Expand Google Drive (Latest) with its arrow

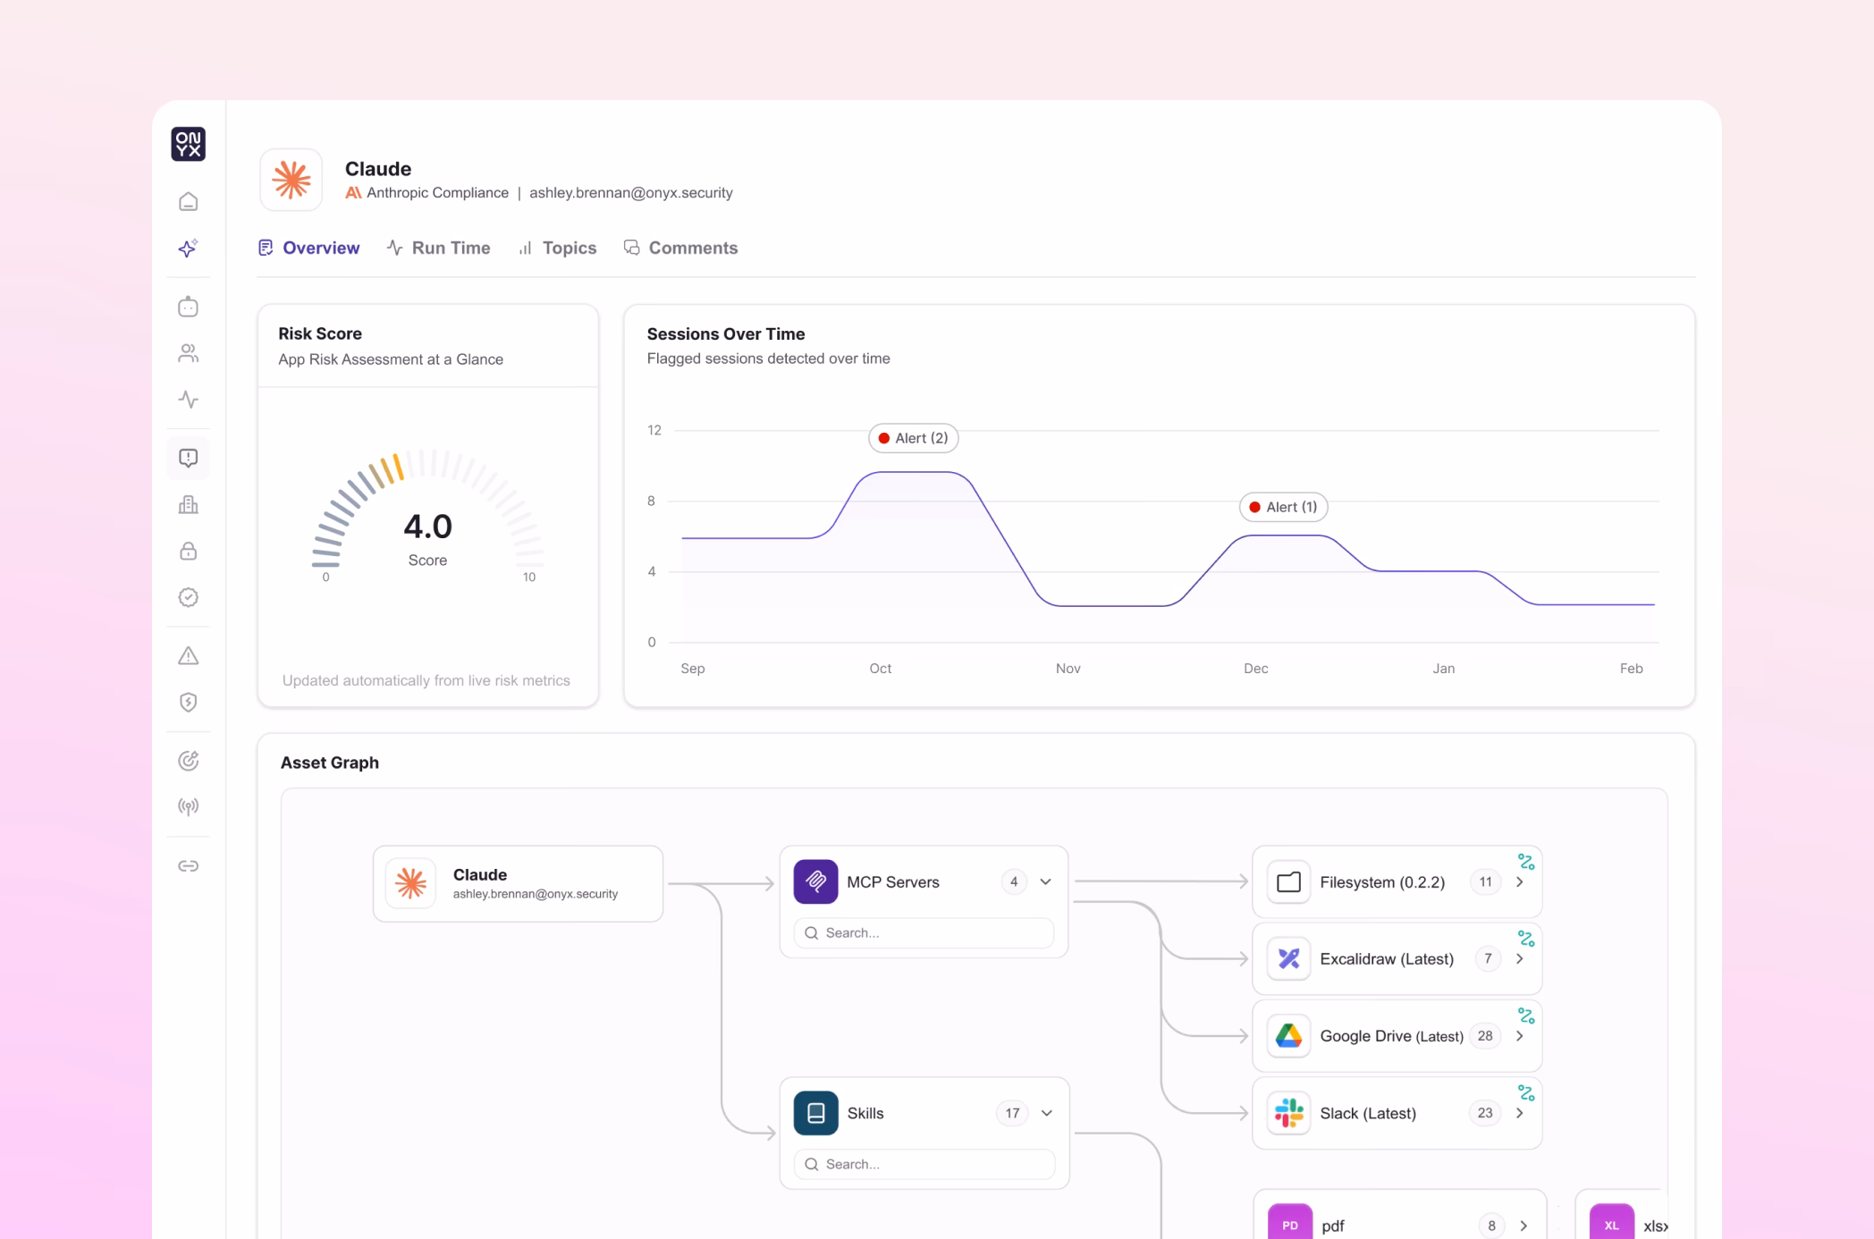pyautogui.click(x=1520, y=1036)
